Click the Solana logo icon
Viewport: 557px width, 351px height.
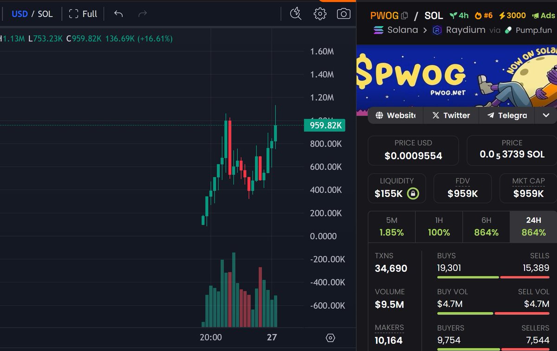[379, 30]
